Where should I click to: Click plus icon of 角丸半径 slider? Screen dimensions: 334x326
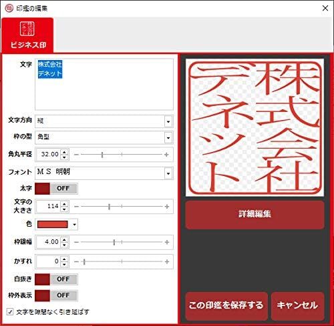[x=166, y=155]
